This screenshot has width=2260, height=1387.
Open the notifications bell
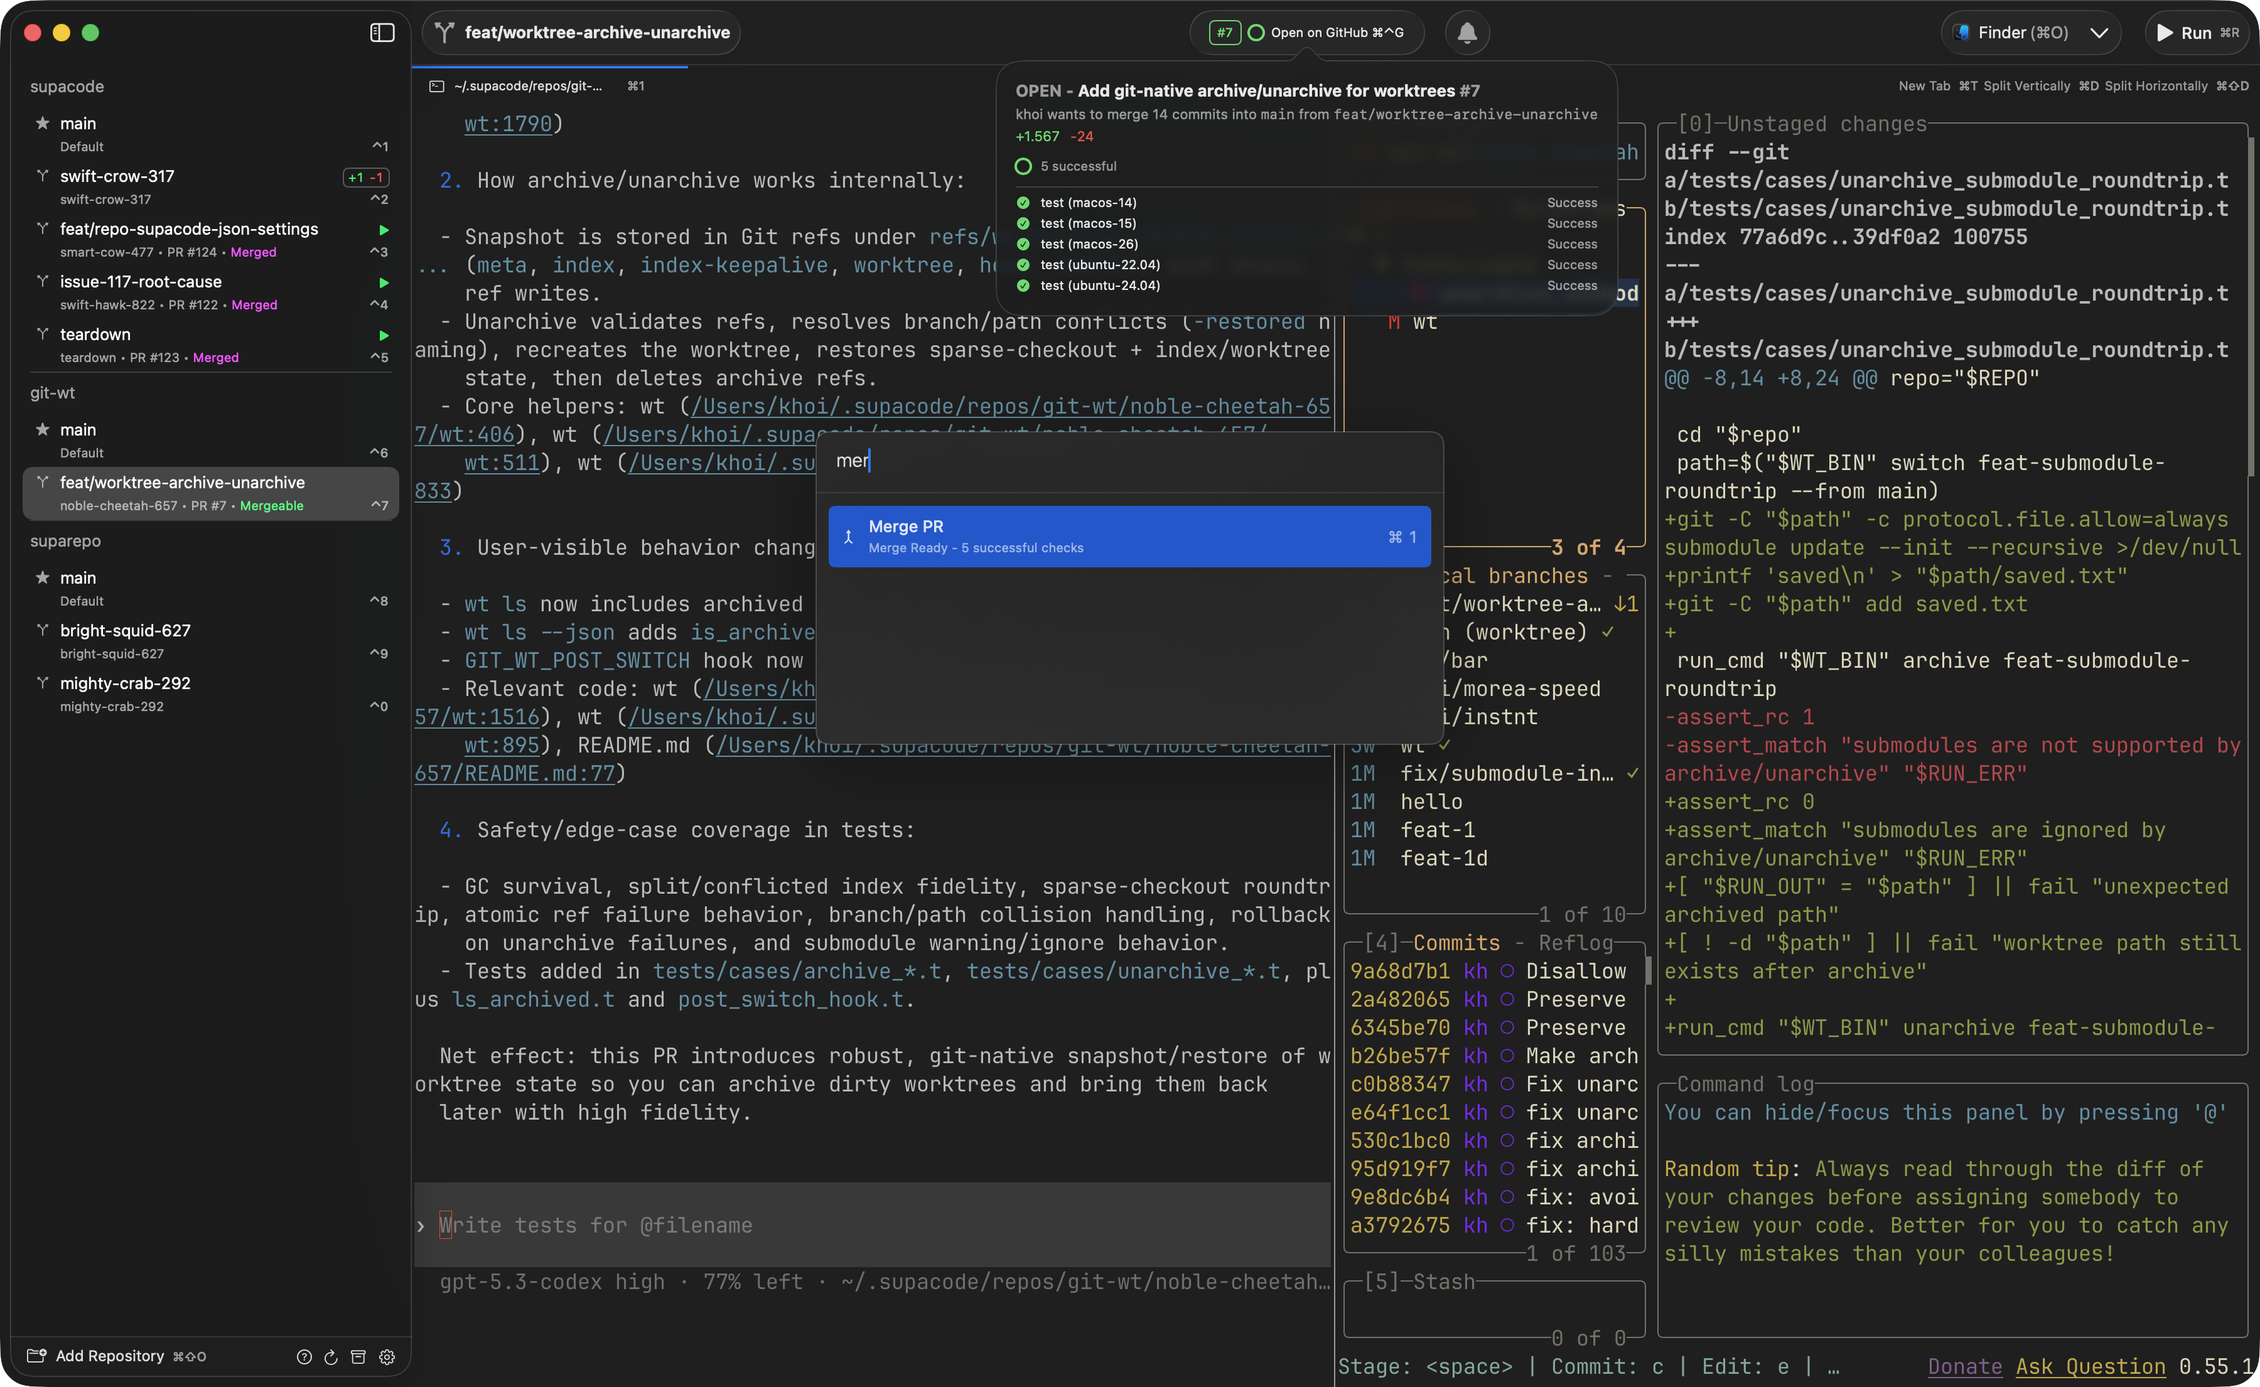click(1467, 33)
